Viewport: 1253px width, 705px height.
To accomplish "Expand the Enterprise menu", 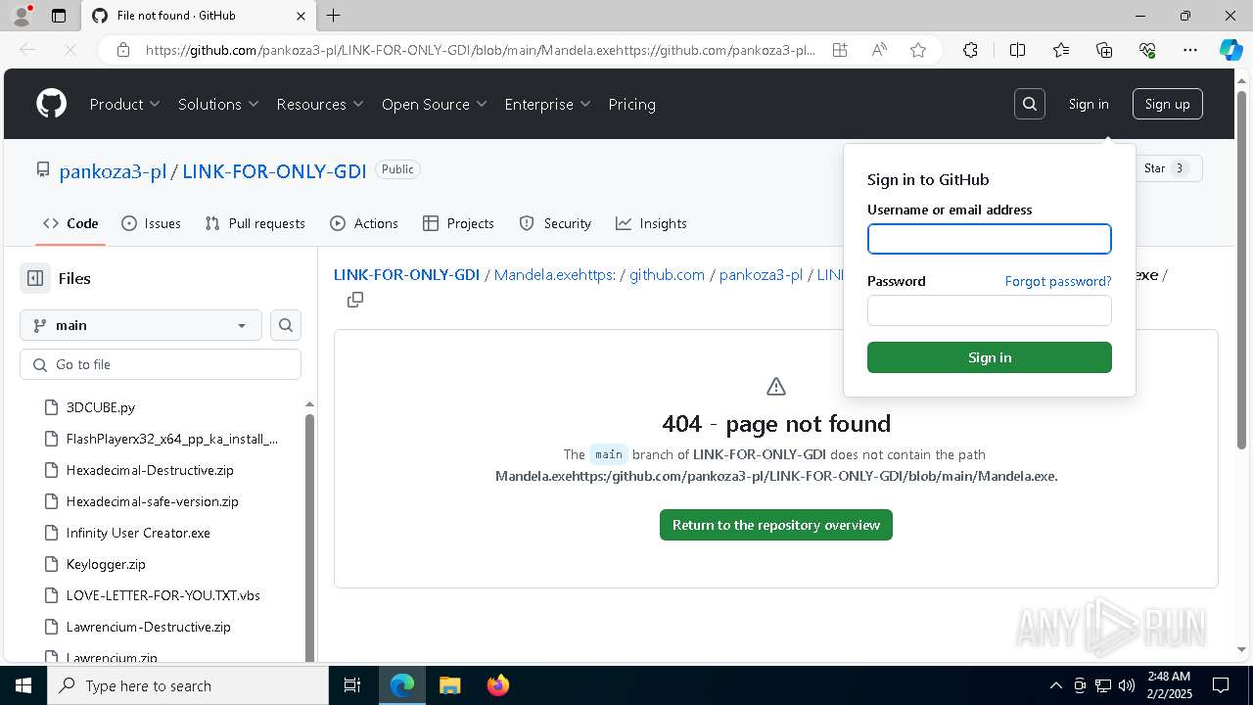I will pyautogui.click(x=547, y=104).
